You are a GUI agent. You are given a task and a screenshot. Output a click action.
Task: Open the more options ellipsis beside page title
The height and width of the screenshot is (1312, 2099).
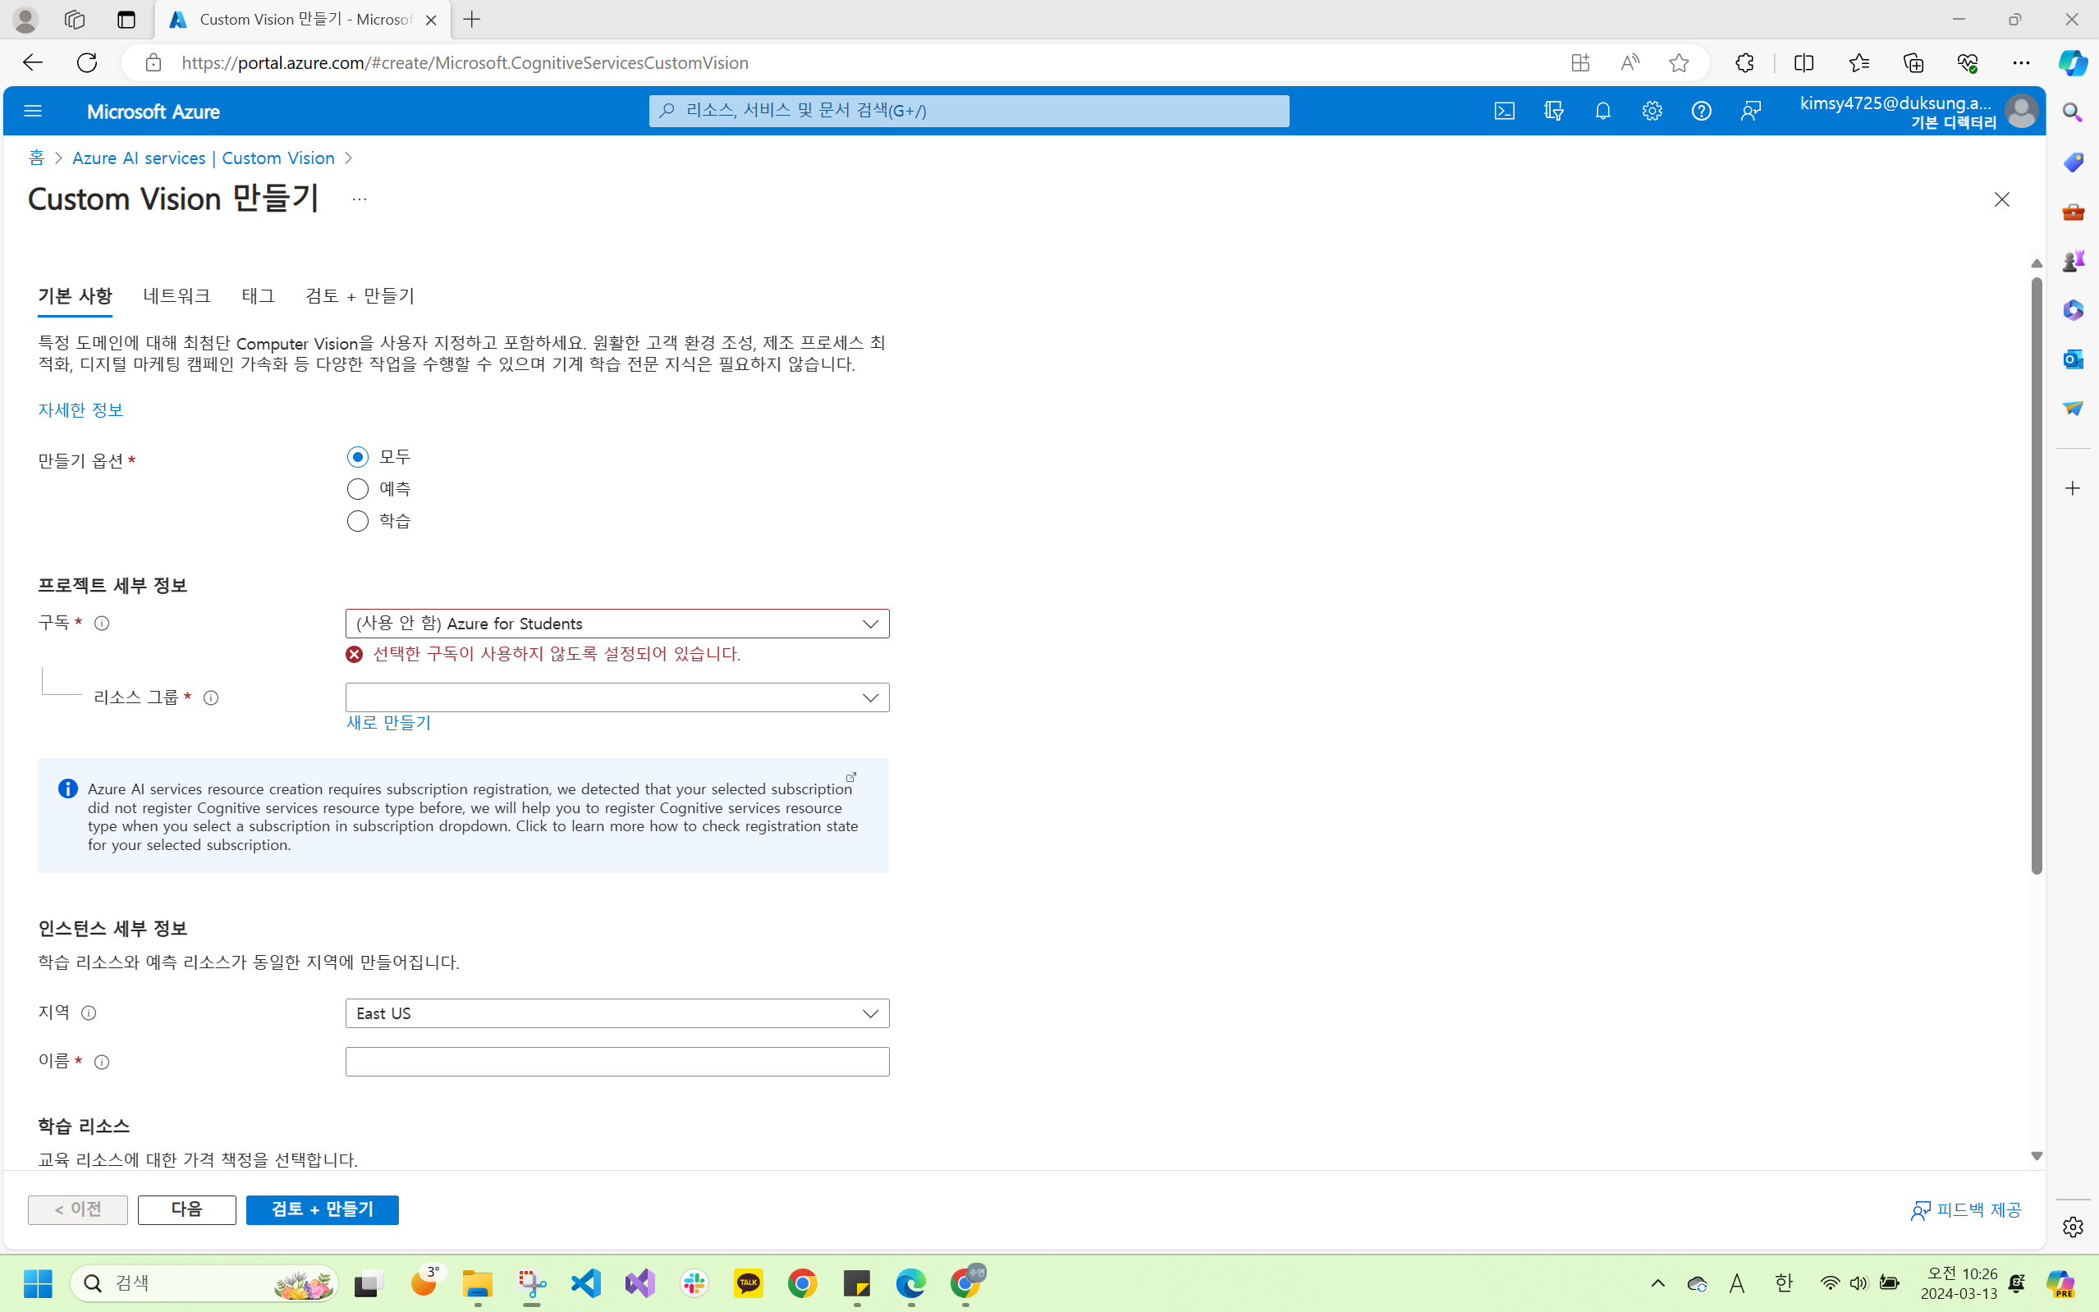point(360,199)
